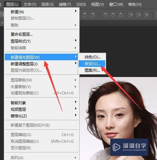Open the 窗口(W) menu

coord(116,4)
